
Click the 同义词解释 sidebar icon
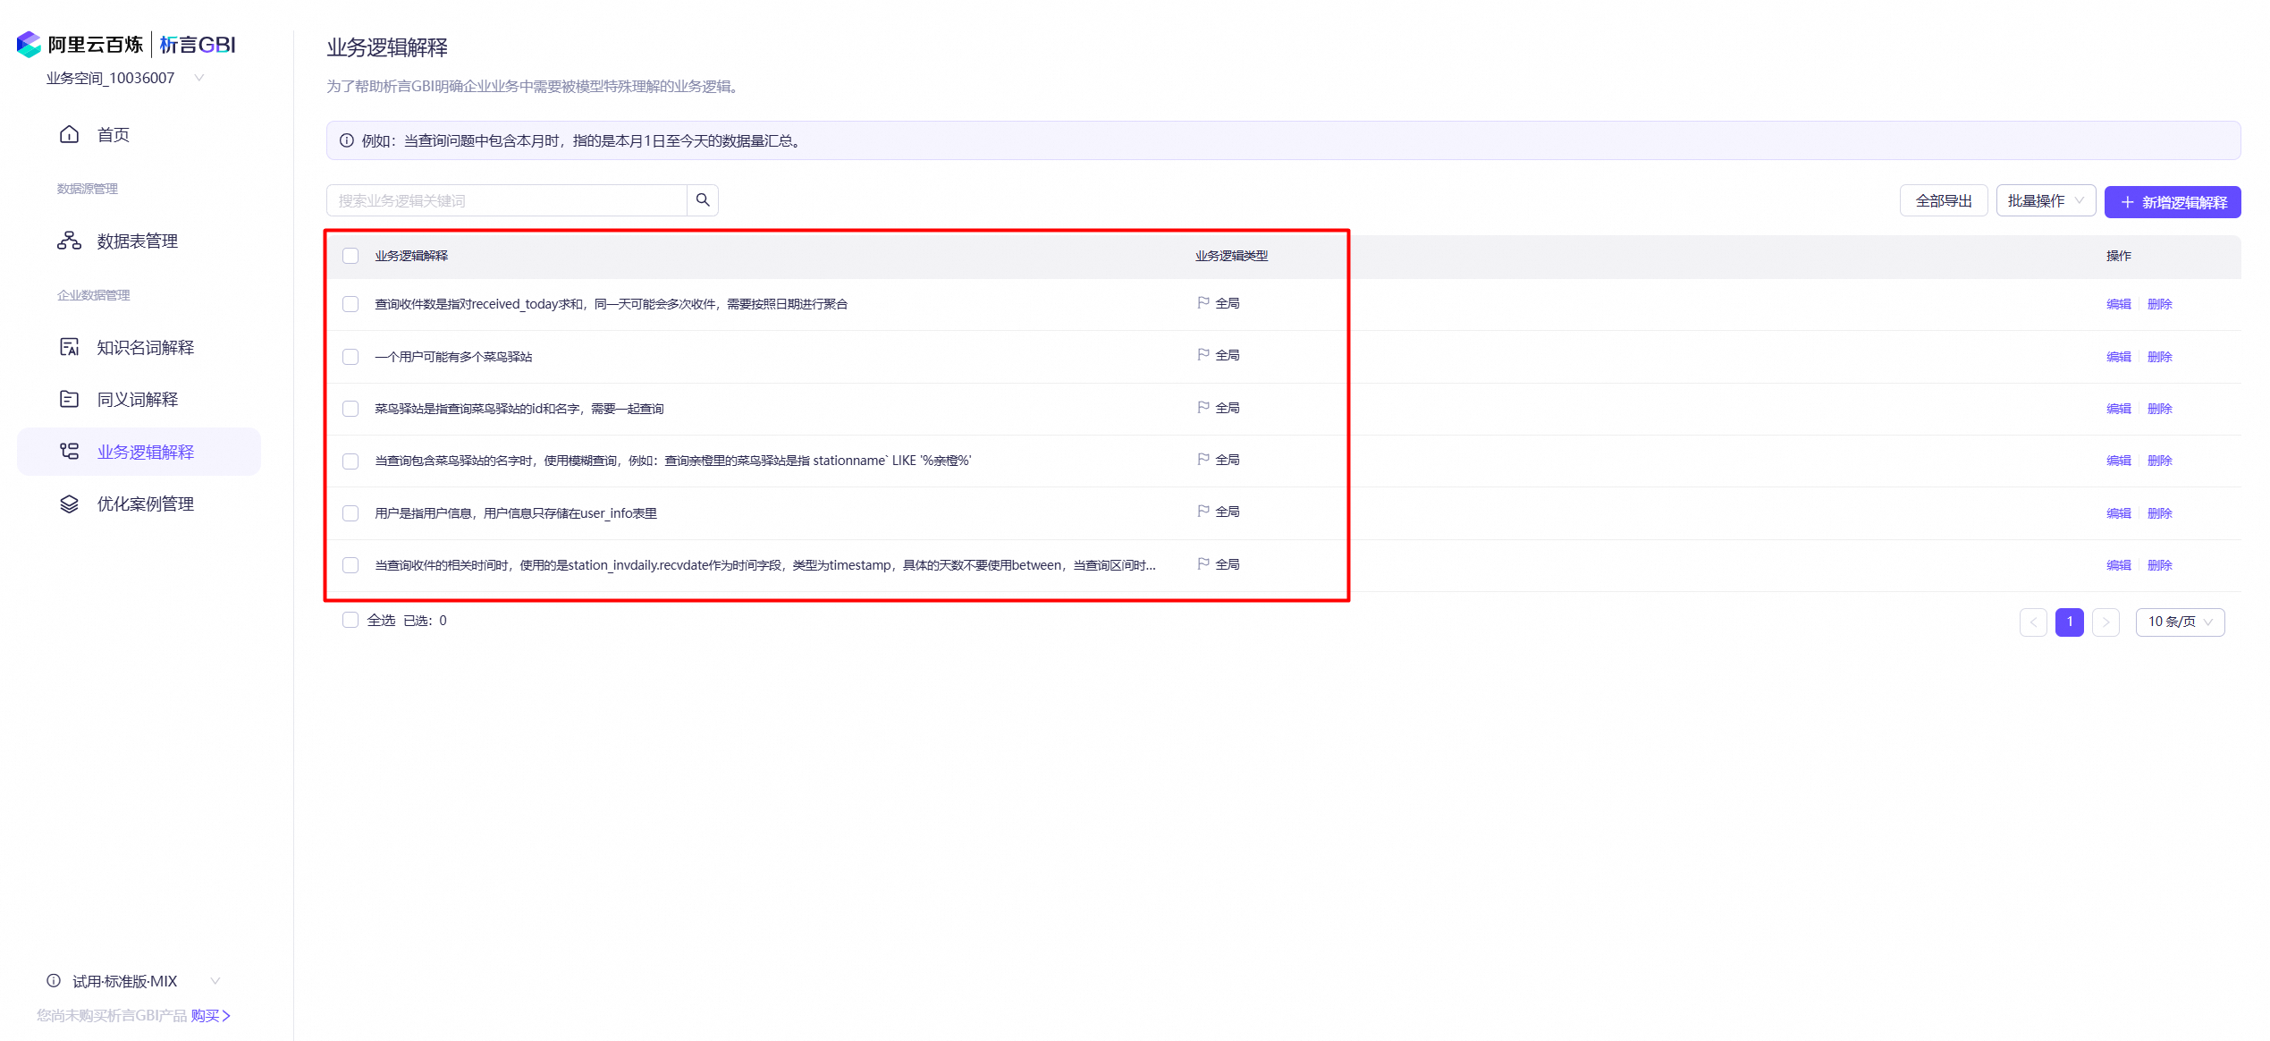[69, 399]
